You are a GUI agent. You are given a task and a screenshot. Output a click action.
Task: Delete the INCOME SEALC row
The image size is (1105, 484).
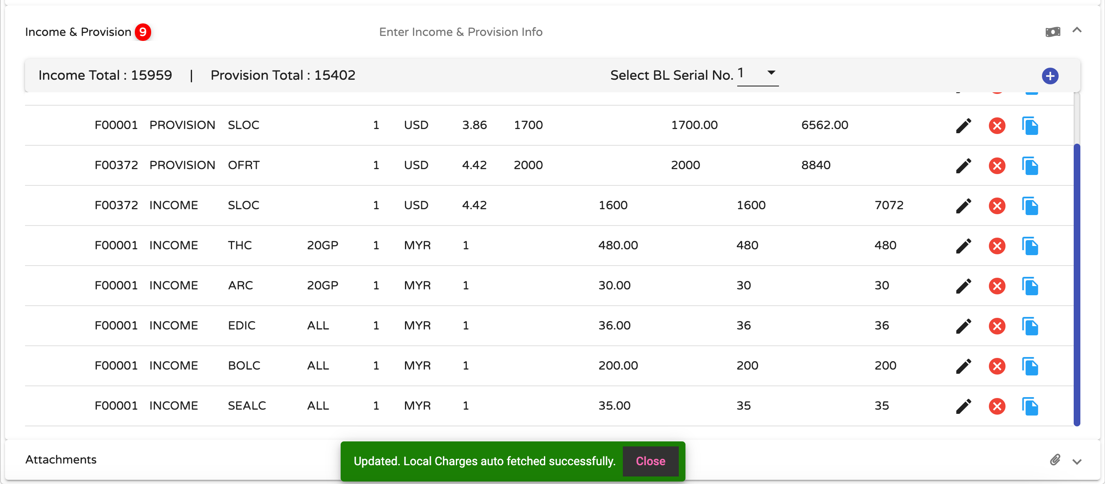(997, 406)
